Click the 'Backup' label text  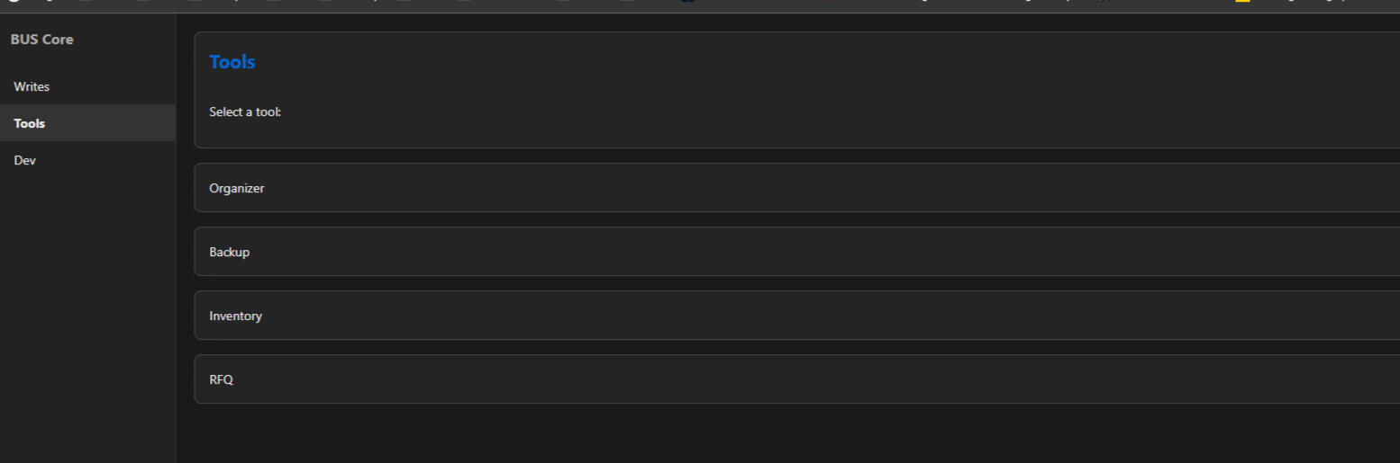[x=230, y=253]
